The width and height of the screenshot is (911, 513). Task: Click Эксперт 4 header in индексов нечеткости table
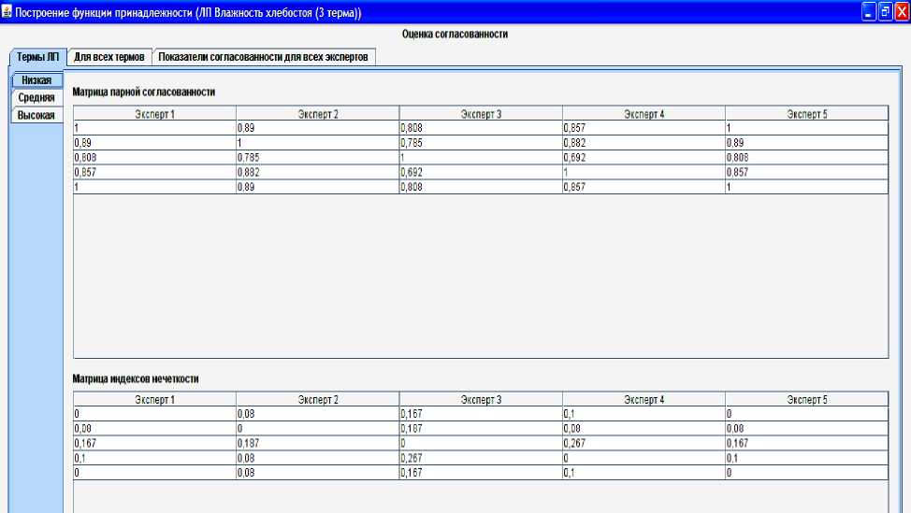(643, 399)
